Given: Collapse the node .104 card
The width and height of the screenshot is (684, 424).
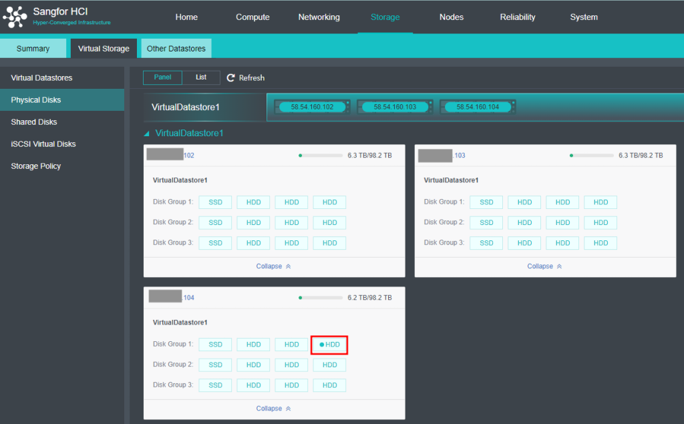Looking at the screenshot, I should click(273, 408).
